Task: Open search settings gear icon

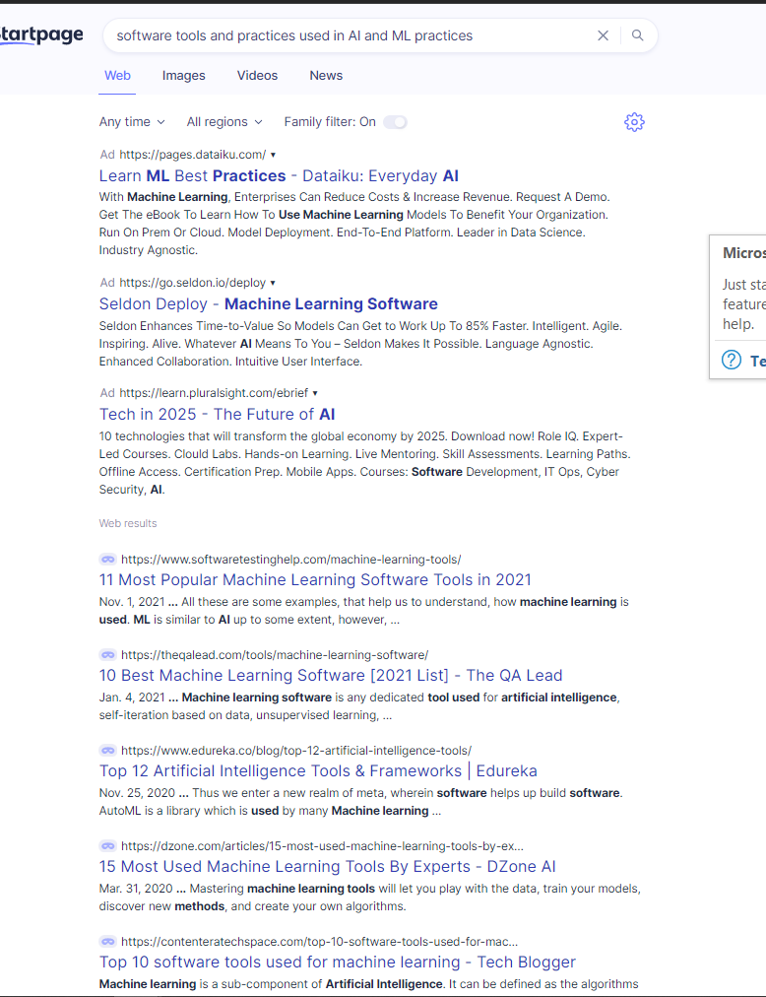Action: [x=634, y=122]
